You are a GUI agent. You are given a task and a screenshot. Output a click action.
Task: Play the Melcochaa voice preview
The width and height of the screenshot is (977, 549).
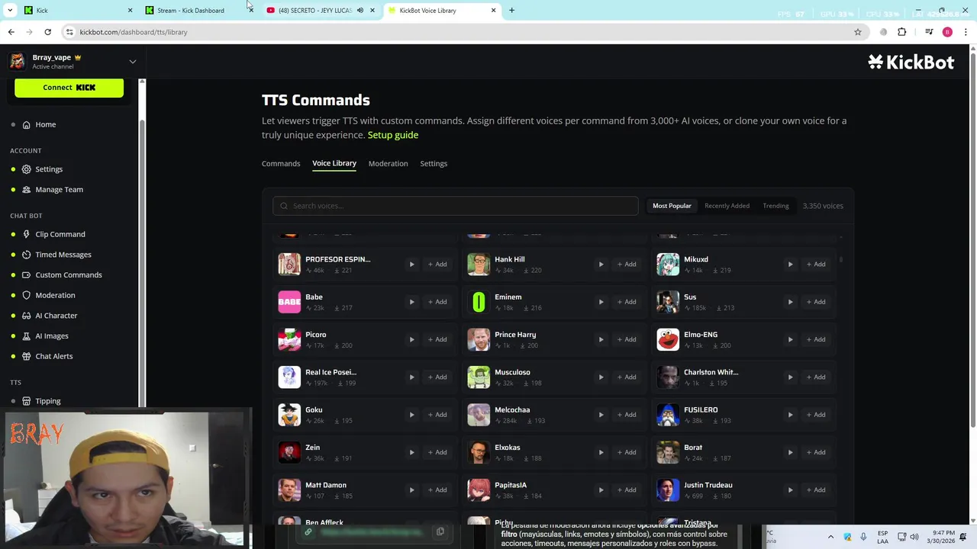click(x=601, y=415)
